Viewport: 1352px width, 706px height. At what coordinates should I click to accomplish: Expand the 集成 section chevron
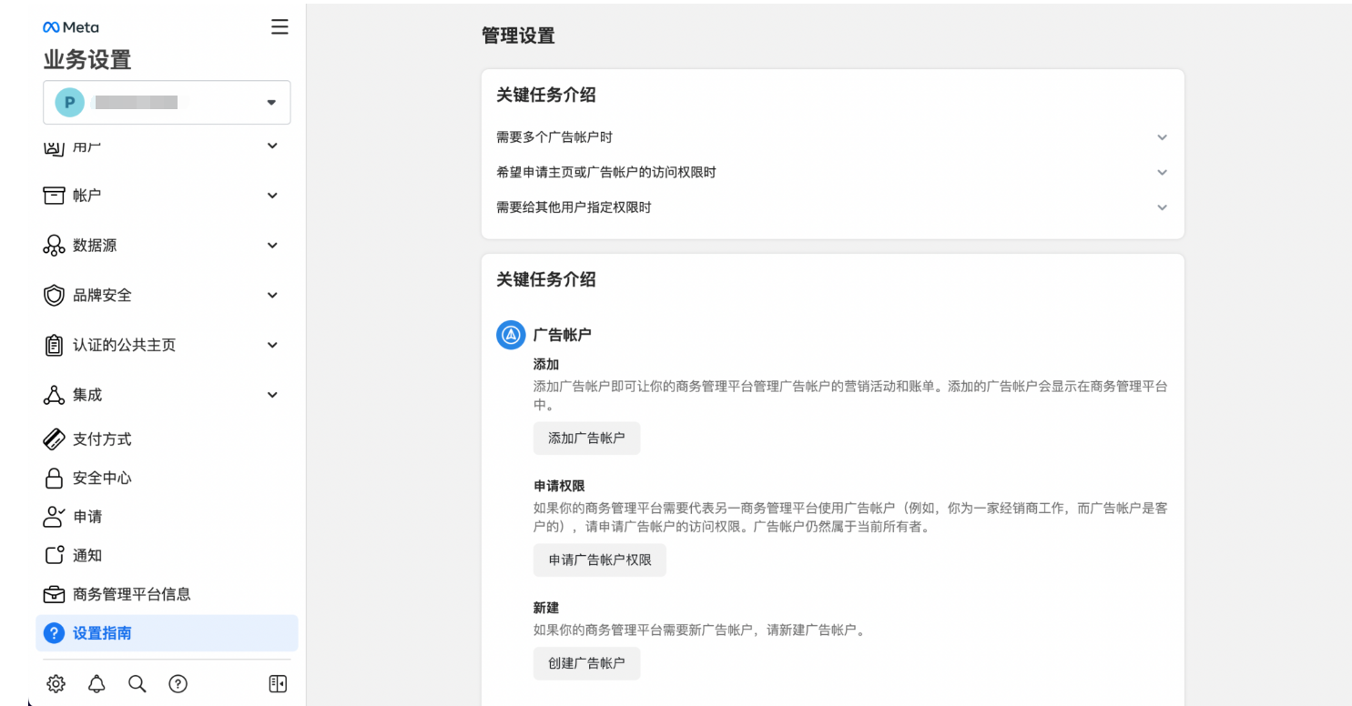[x=272, y=395]
